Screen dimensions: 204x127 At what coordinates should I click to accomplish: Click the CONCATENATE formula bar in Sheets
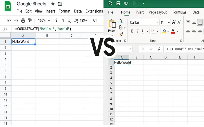point(43,29)
